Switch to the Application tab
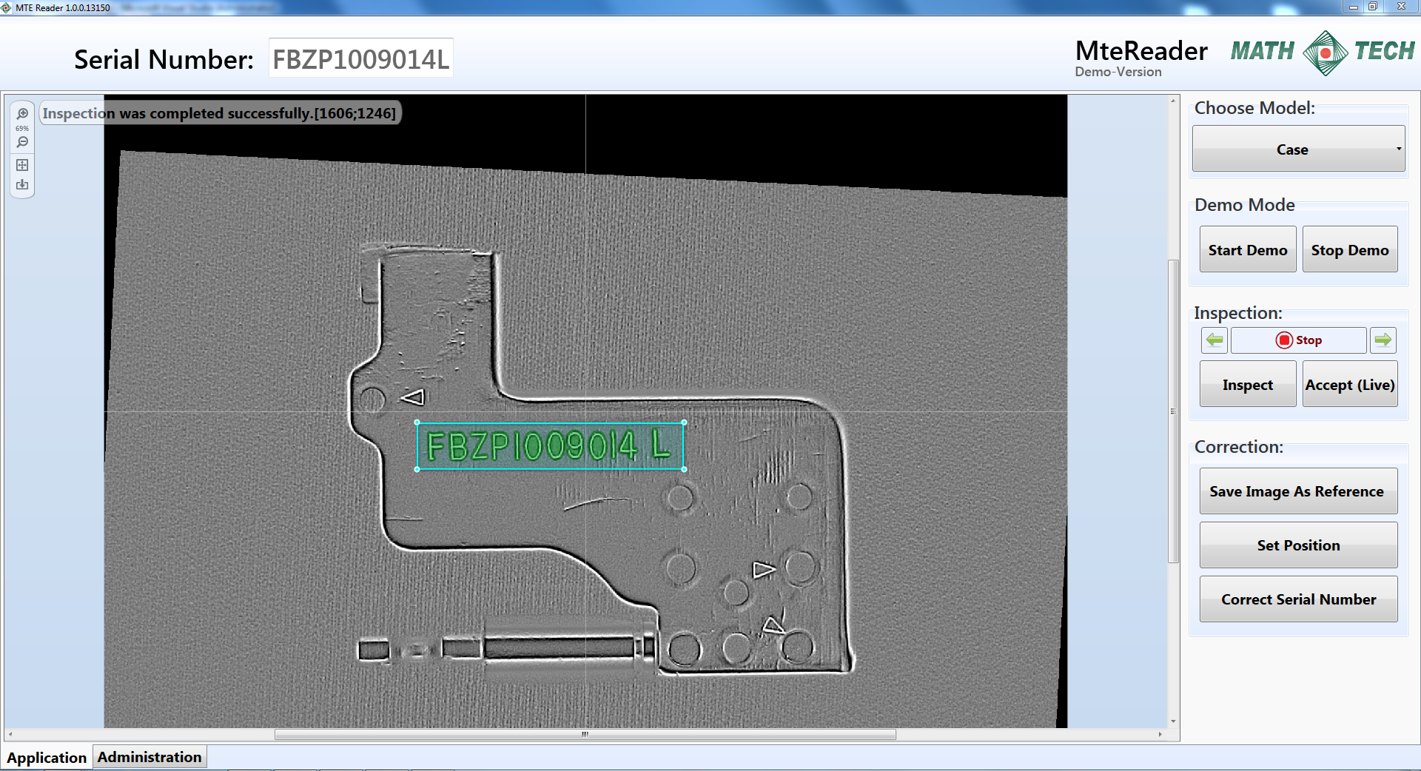 coord(47,758)
